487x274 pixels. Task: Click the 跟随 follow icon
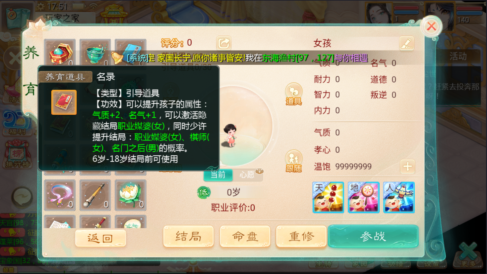coord(294,161)
